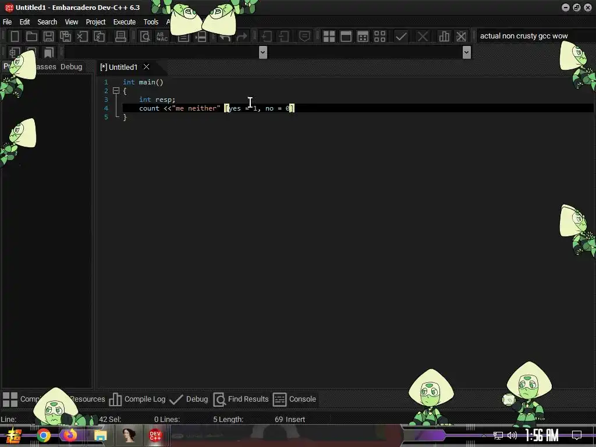Screen dimensions: 596x447
Task: Save the file with the floppy icon
Action: click(x=48, y=37)
